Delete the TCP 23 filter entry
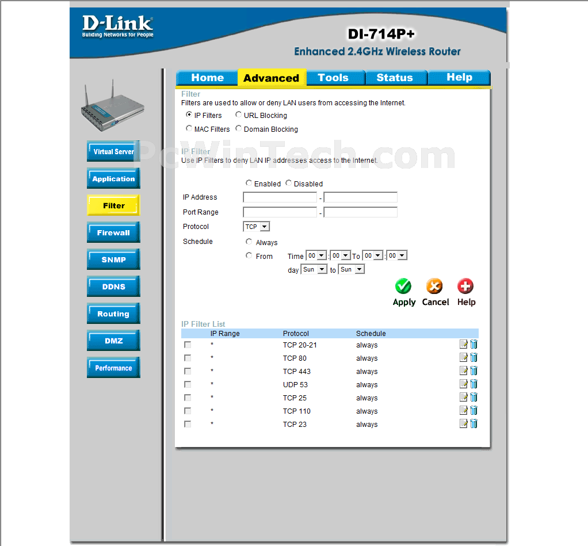Image resolution: width=588 pixels, height=546 pixels. (474, 424)
